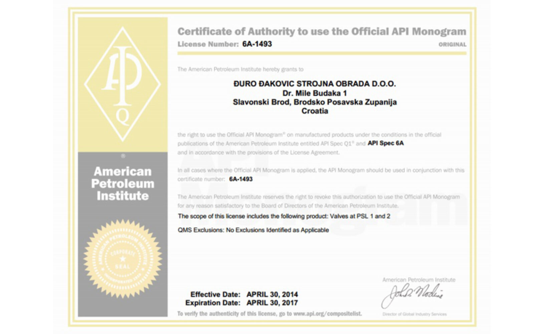Click the Dr. Mile Budaka 1 address line
The height and width of the screenshot is (334, 534).
click(x=314, y=93)
